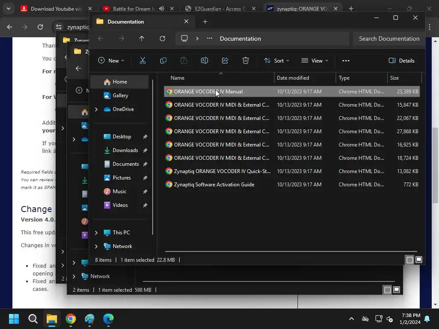Select ORANGE VOCODER IV Manual file
The height and width of the screenshot is (329, 439).
292,92
